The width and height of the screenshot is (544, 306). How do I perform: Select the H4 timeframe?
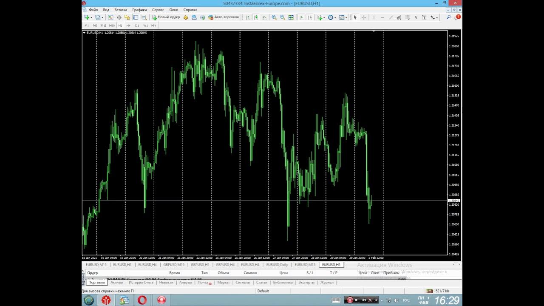128,25
